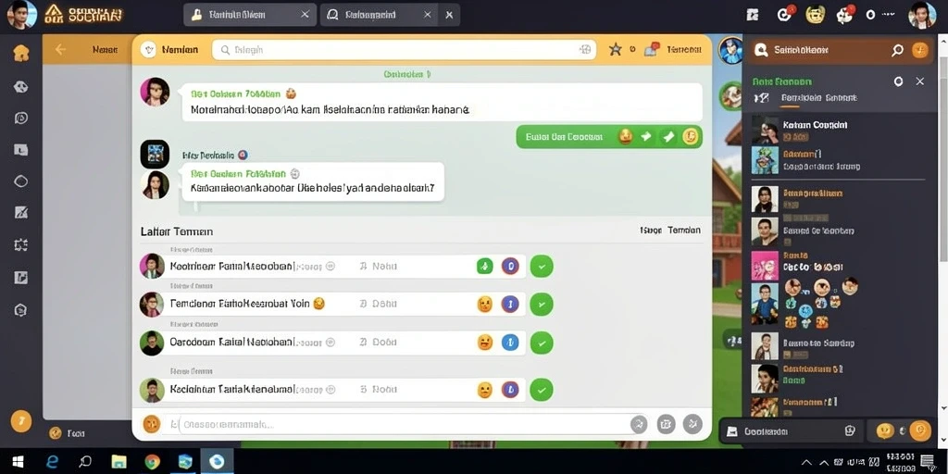
Task: Accept the first friend row green check
Action: coord(541,266)
